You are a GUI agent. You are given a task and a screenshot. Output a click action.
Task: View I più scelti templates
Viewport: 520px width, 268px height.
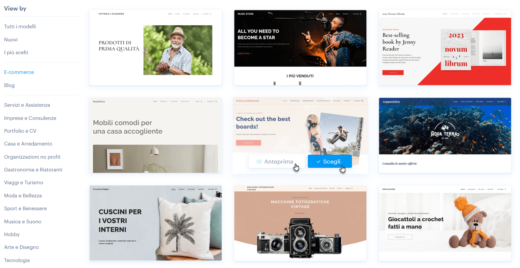pos(16,53)
